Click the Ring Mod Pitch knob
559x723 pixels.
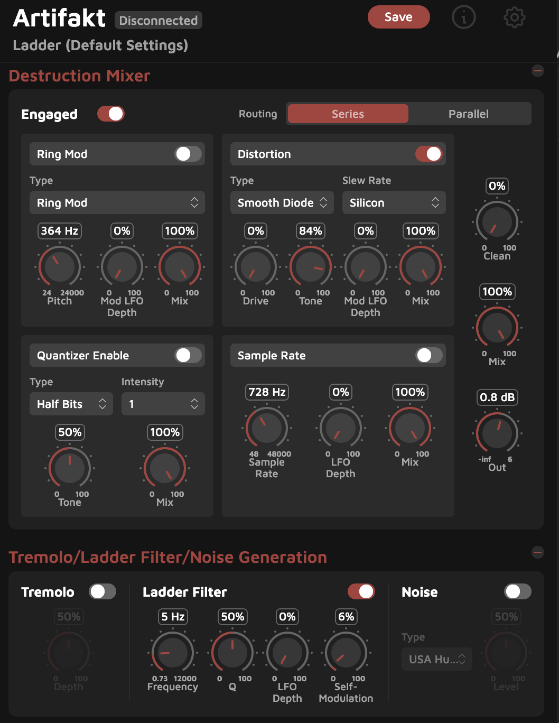point(60,267)
